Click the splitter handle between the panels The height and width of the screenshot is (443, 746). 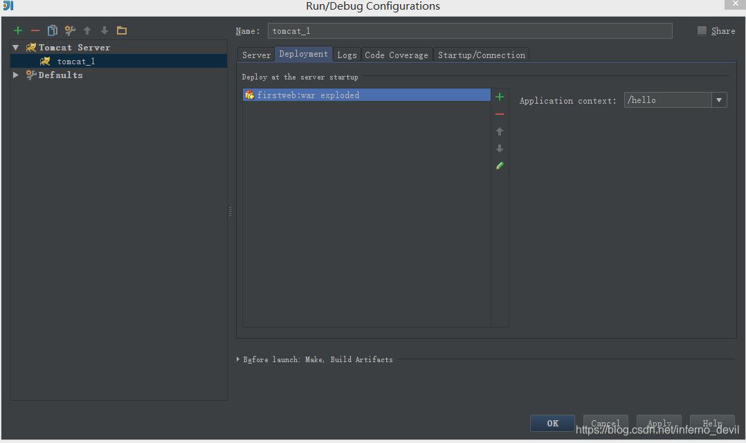230,211
